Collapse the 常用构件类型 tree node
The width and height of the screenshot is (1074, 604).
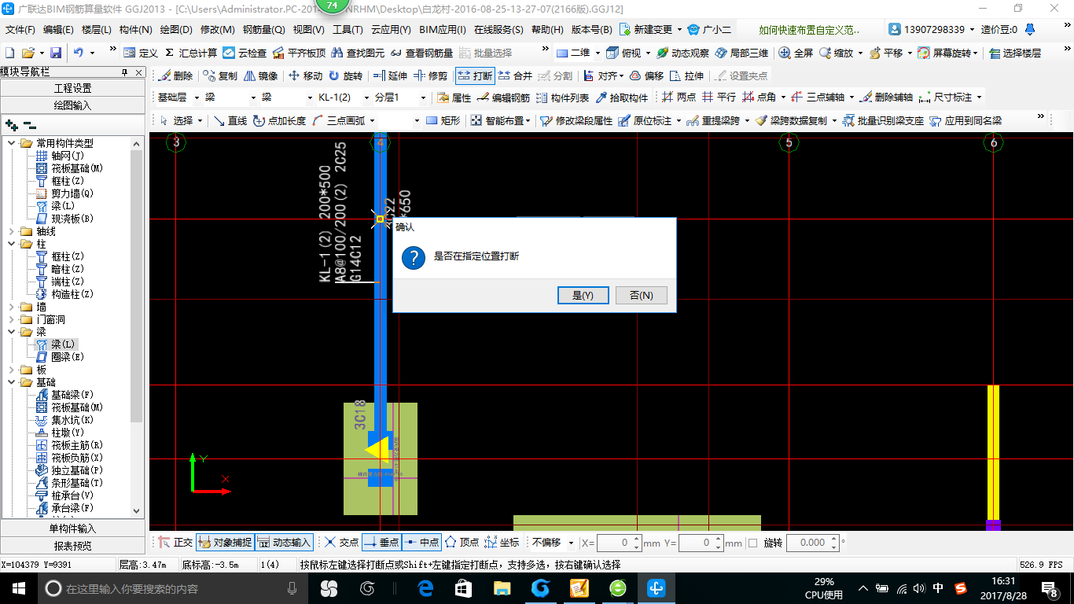(x=11, y=143)
